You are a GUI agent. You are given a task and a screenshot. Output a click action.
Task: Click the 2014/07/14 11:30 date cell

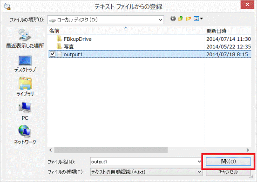tap(229, 39)
